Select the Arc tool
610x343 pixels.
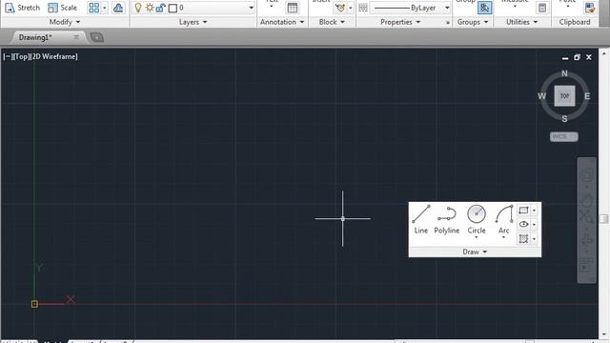504,217
